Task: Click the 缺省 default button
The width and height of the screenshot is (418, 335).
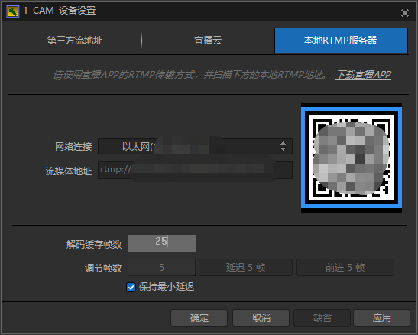Action: [x=322, y=317]
